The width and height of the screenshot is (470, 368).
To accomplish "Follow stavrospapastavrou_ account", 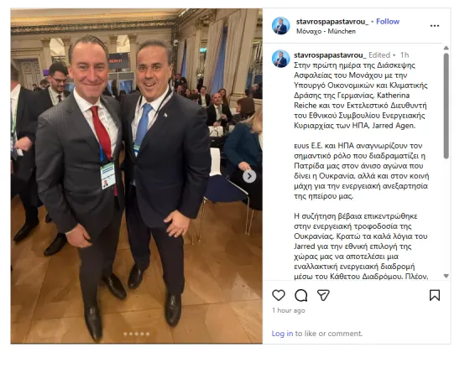I will click(x=388, y=22).
